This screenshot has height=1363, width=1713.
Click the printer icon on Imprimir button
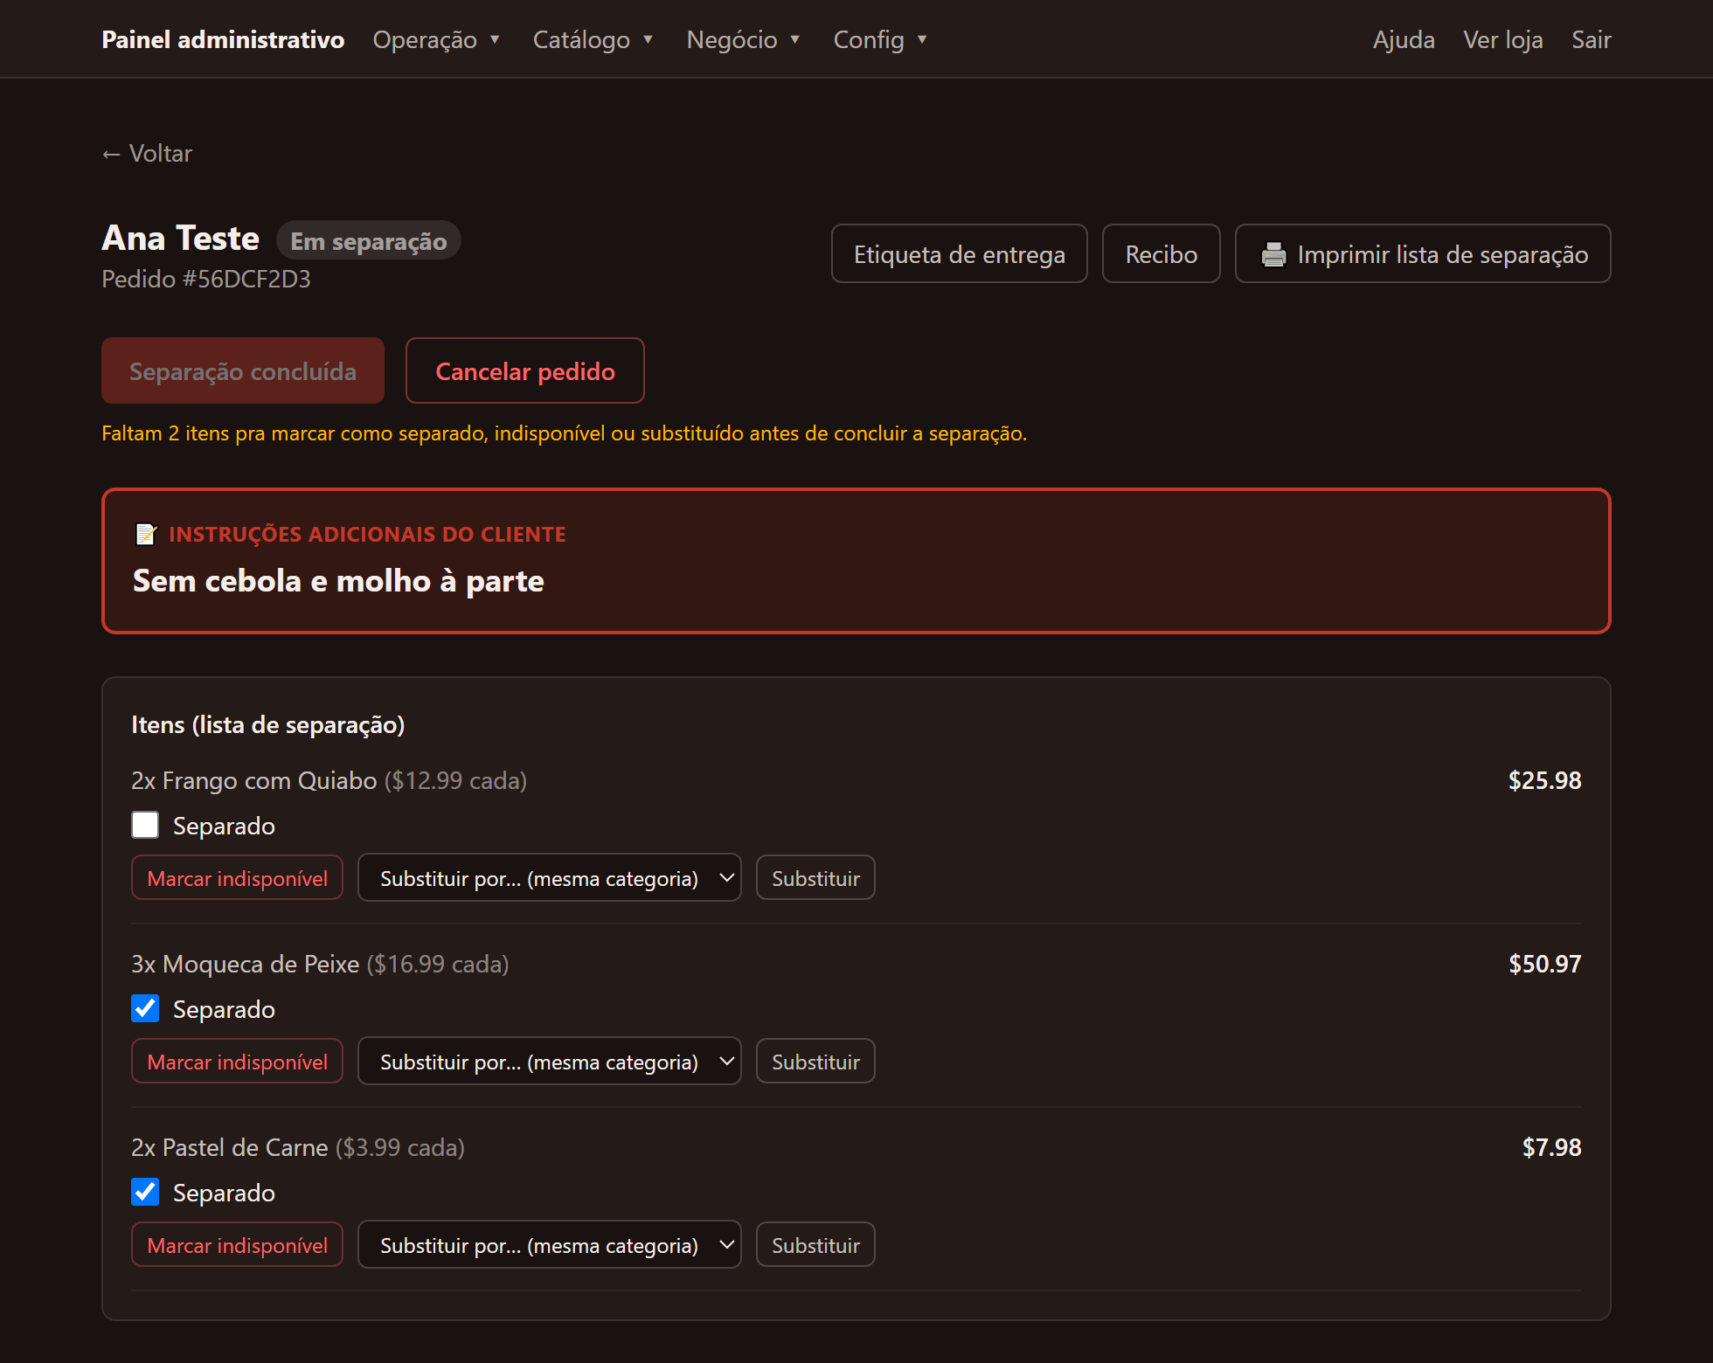tap(1273, 254)
